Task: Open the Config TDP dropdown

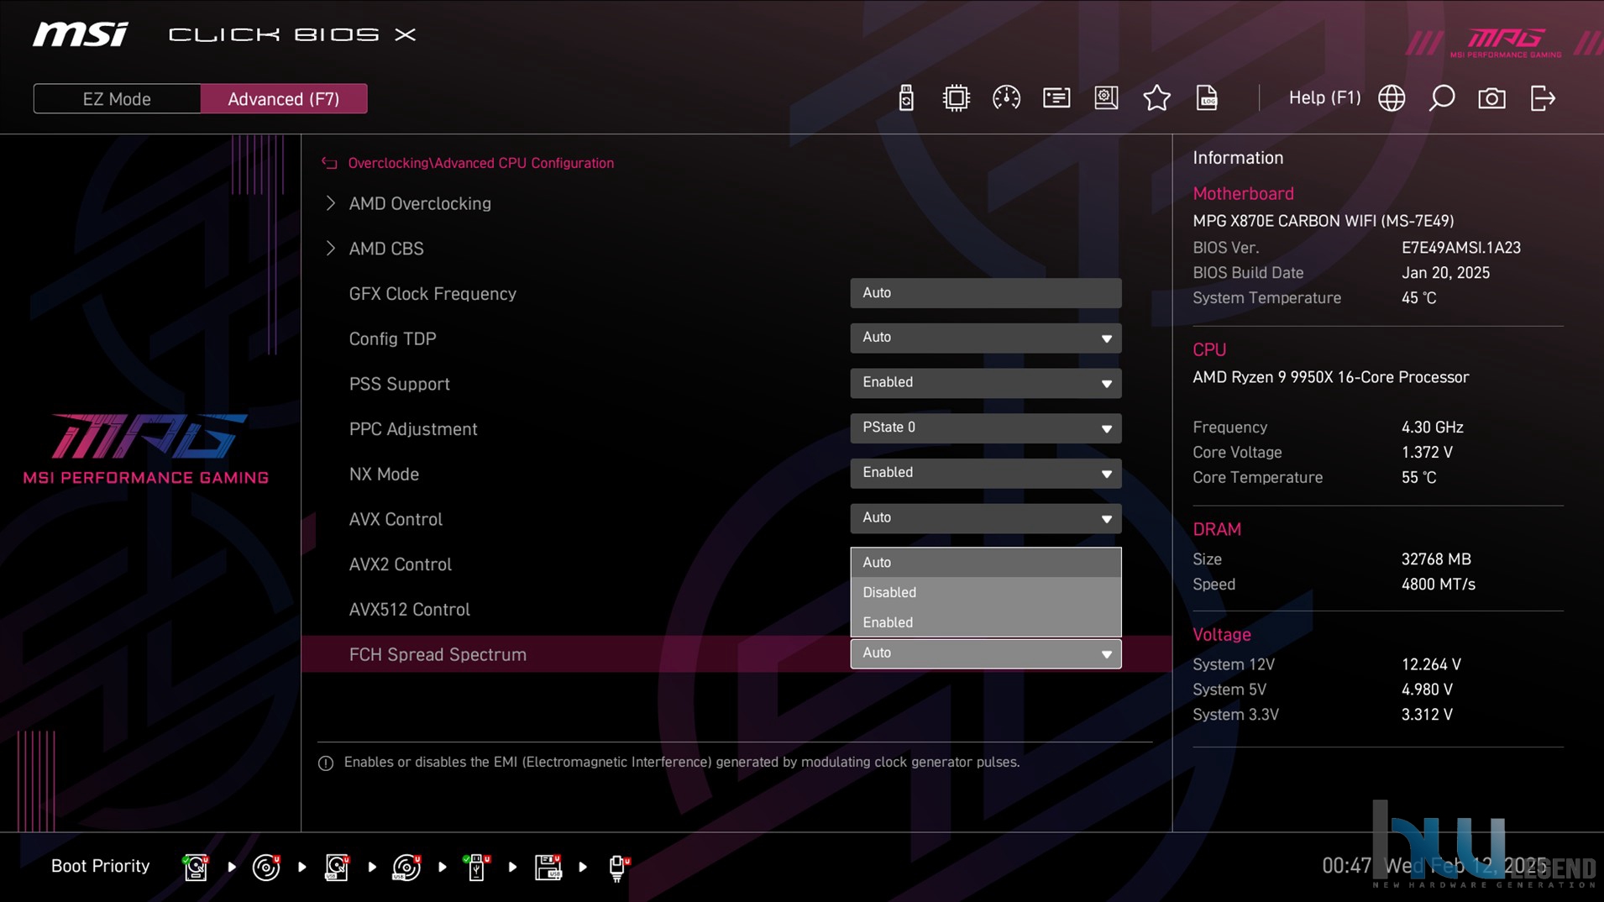Action: 985,338
